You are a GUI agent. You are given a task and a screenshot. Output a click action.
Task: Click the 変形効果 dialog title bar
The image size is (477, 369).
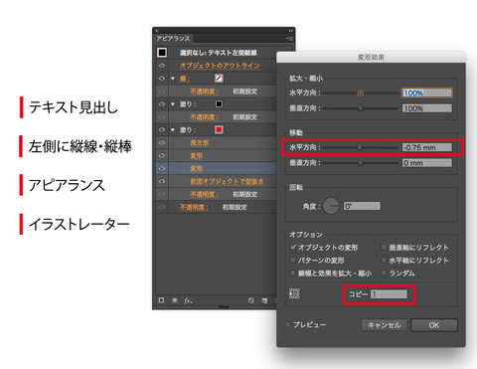click(371, 57)
